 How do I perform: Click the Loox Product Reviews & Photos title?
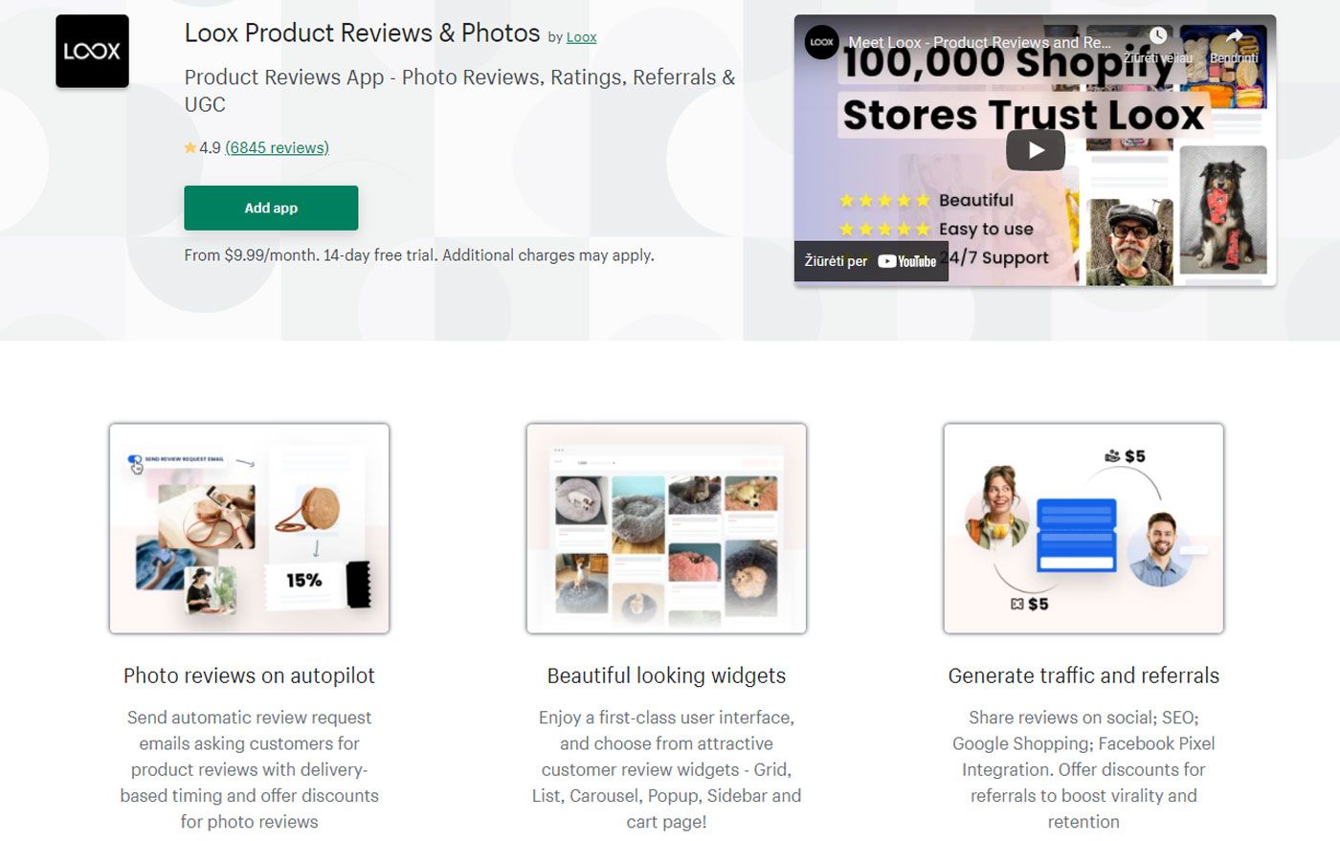(x=362, y=33)
